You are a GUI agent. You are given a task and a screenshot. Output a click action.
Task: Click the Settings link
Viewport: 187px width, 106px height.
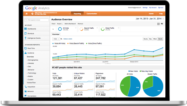(x=145, y=7)
